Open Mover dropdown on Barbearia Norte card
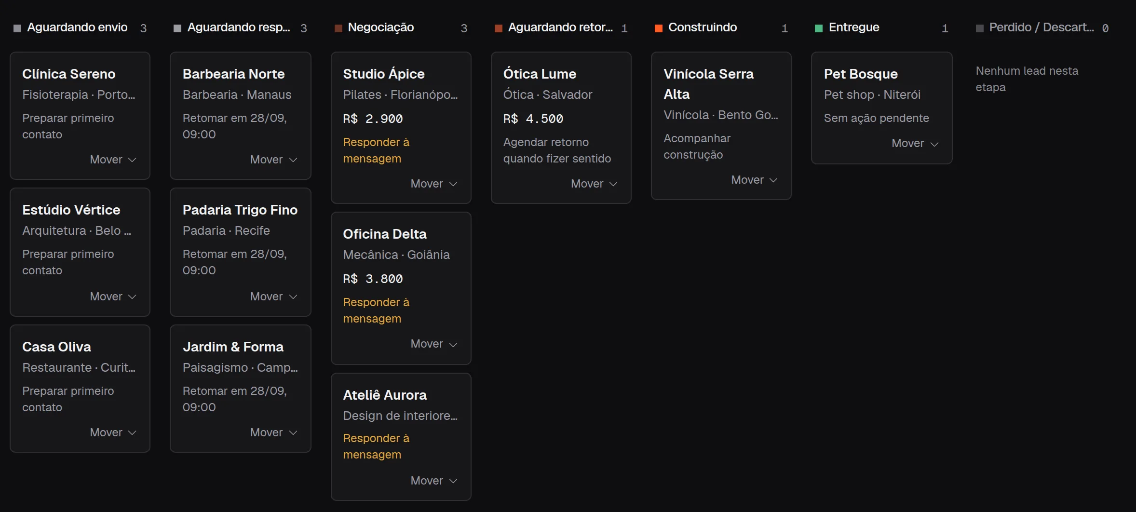1136x512 pixels. [273, 160]
